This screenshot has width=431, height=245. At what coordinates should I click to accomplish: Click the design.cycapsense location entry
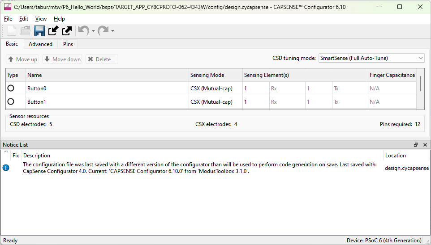pyautogui.click(x=406, y=168)
